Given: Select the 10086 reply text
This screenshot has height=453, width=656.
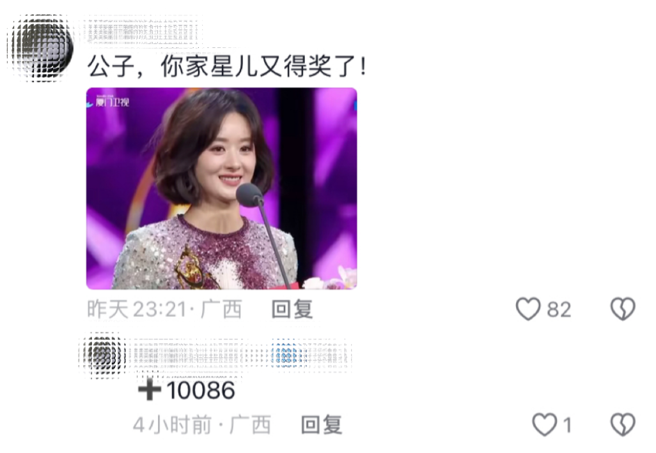Looking at the screenshot, I should coord(200,390).
